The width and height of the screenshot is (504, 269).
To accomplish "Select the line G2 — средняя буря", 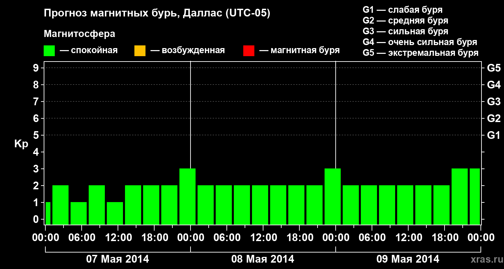I will (405, 21).
